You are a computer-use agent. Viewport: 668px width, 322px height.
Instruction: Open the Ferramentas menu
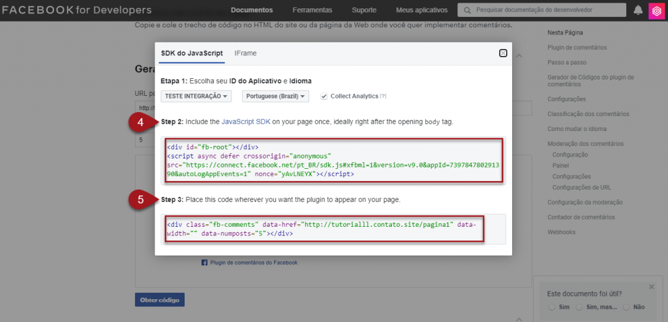312,10
